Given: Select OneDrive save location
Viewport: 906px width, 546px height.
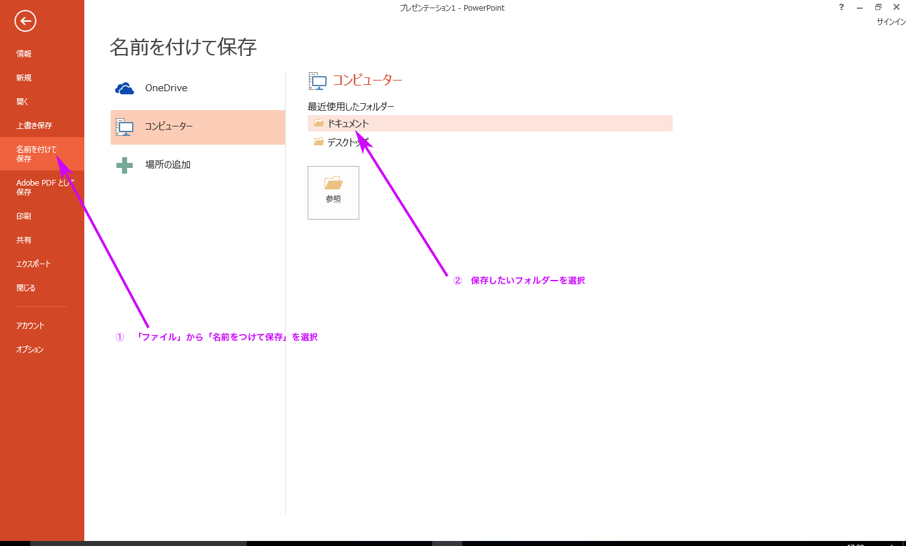Looking at the screenshot, I should pyautogui.click(x=198, y=88).
